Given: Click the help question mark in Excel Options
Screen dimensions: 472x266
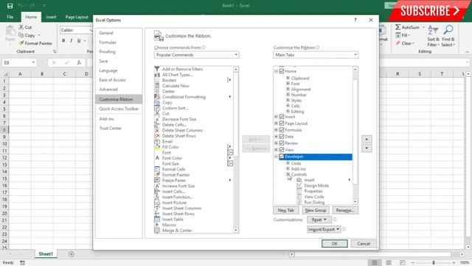Looking at the screenshot, I should [355, 20].
